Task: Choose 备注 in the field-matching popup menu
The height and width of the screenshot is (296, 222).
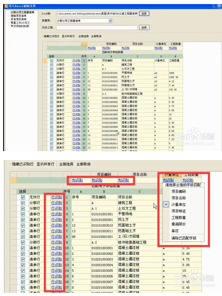Action: [183, 231]
